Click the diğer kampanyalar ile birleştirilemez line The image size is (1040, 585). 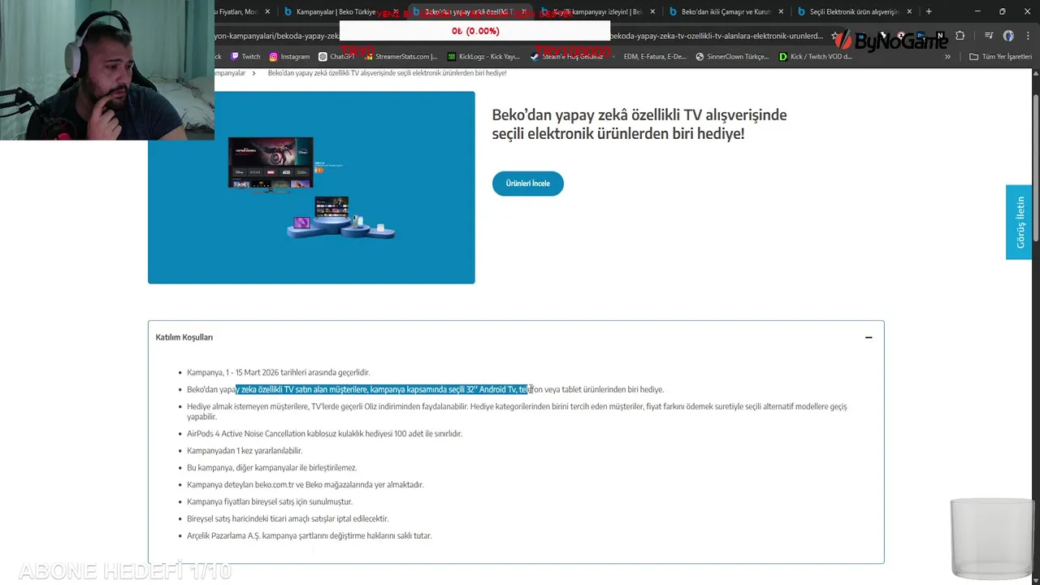tap(272, 468)
